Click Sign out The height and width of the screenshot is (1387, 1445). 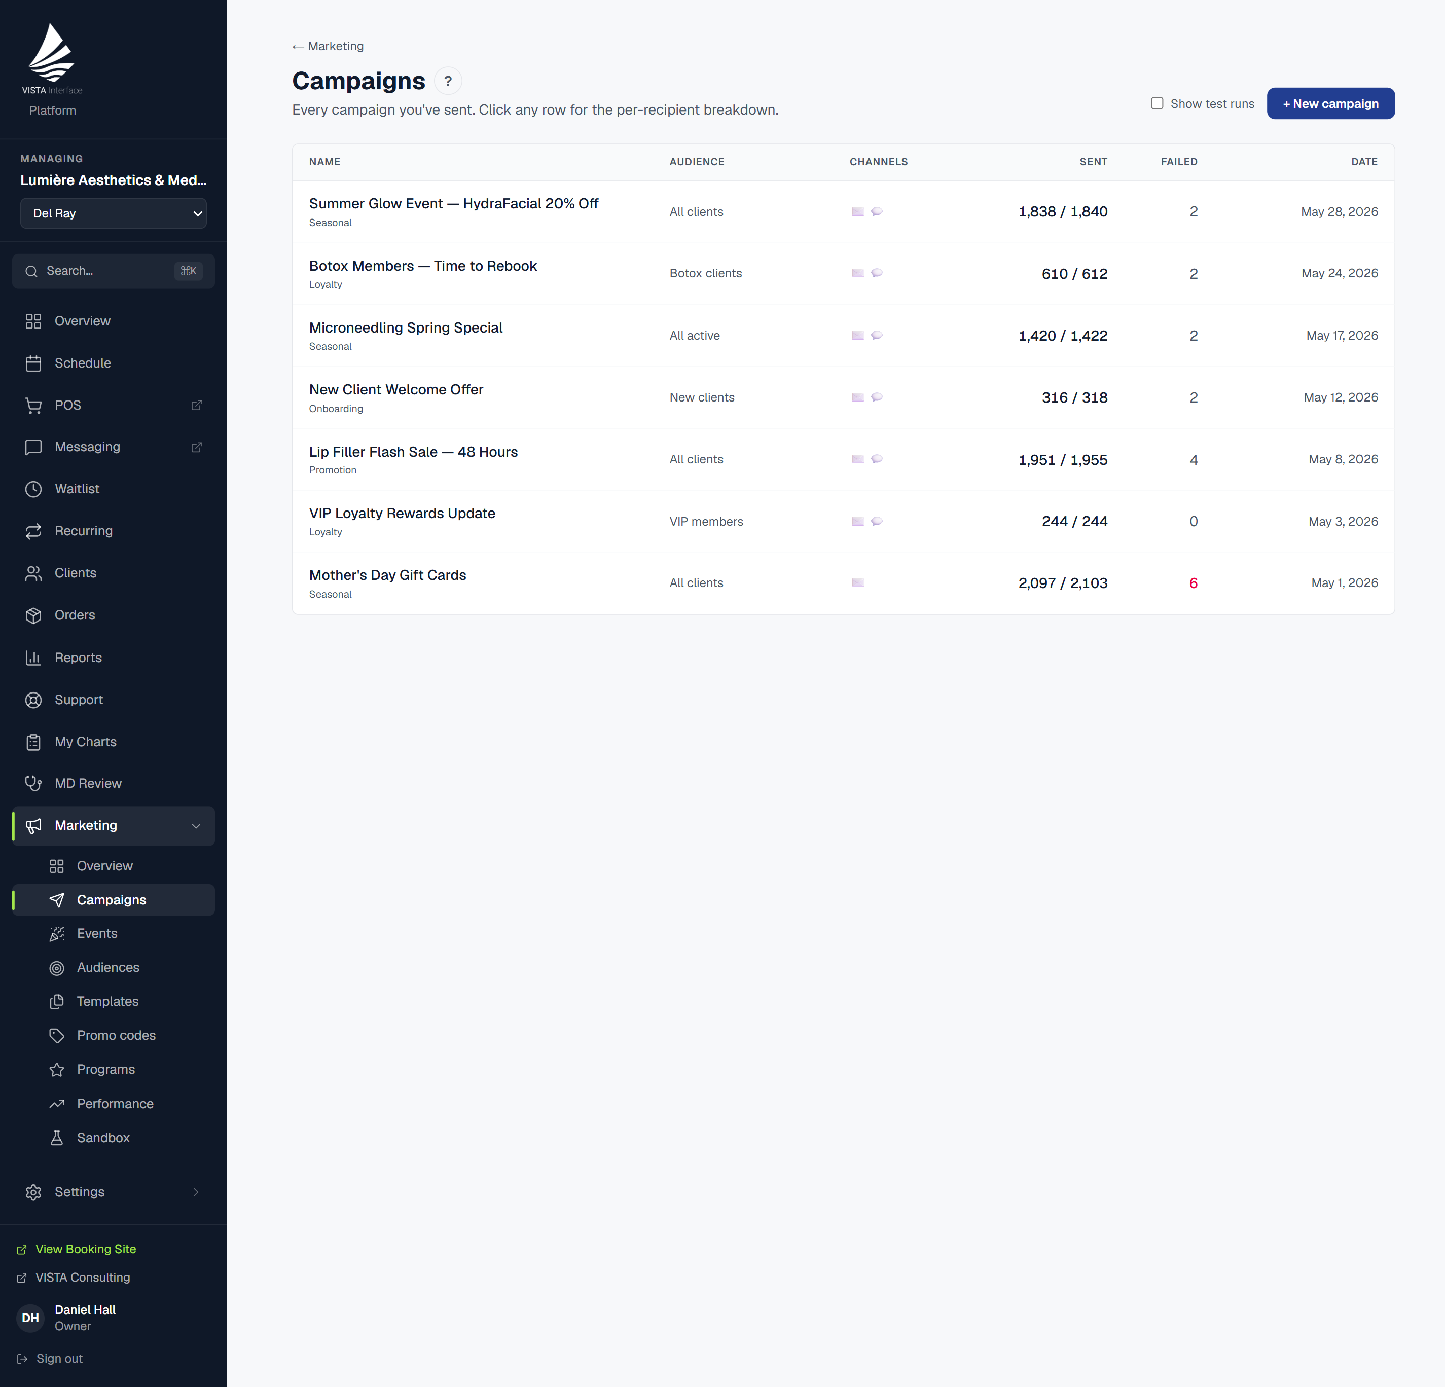point(50,1359)
